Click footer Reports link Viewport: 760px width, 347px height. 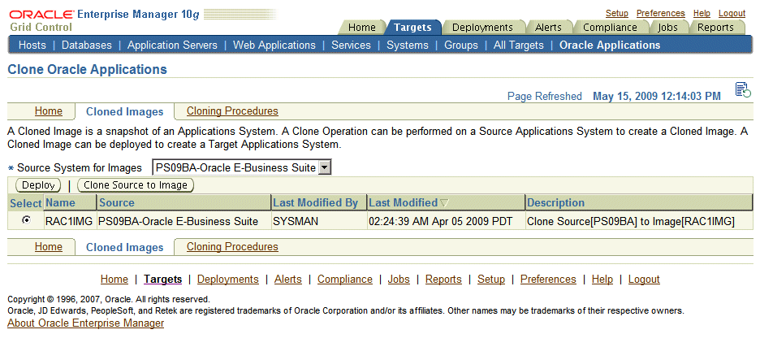[x=443, y=279]
